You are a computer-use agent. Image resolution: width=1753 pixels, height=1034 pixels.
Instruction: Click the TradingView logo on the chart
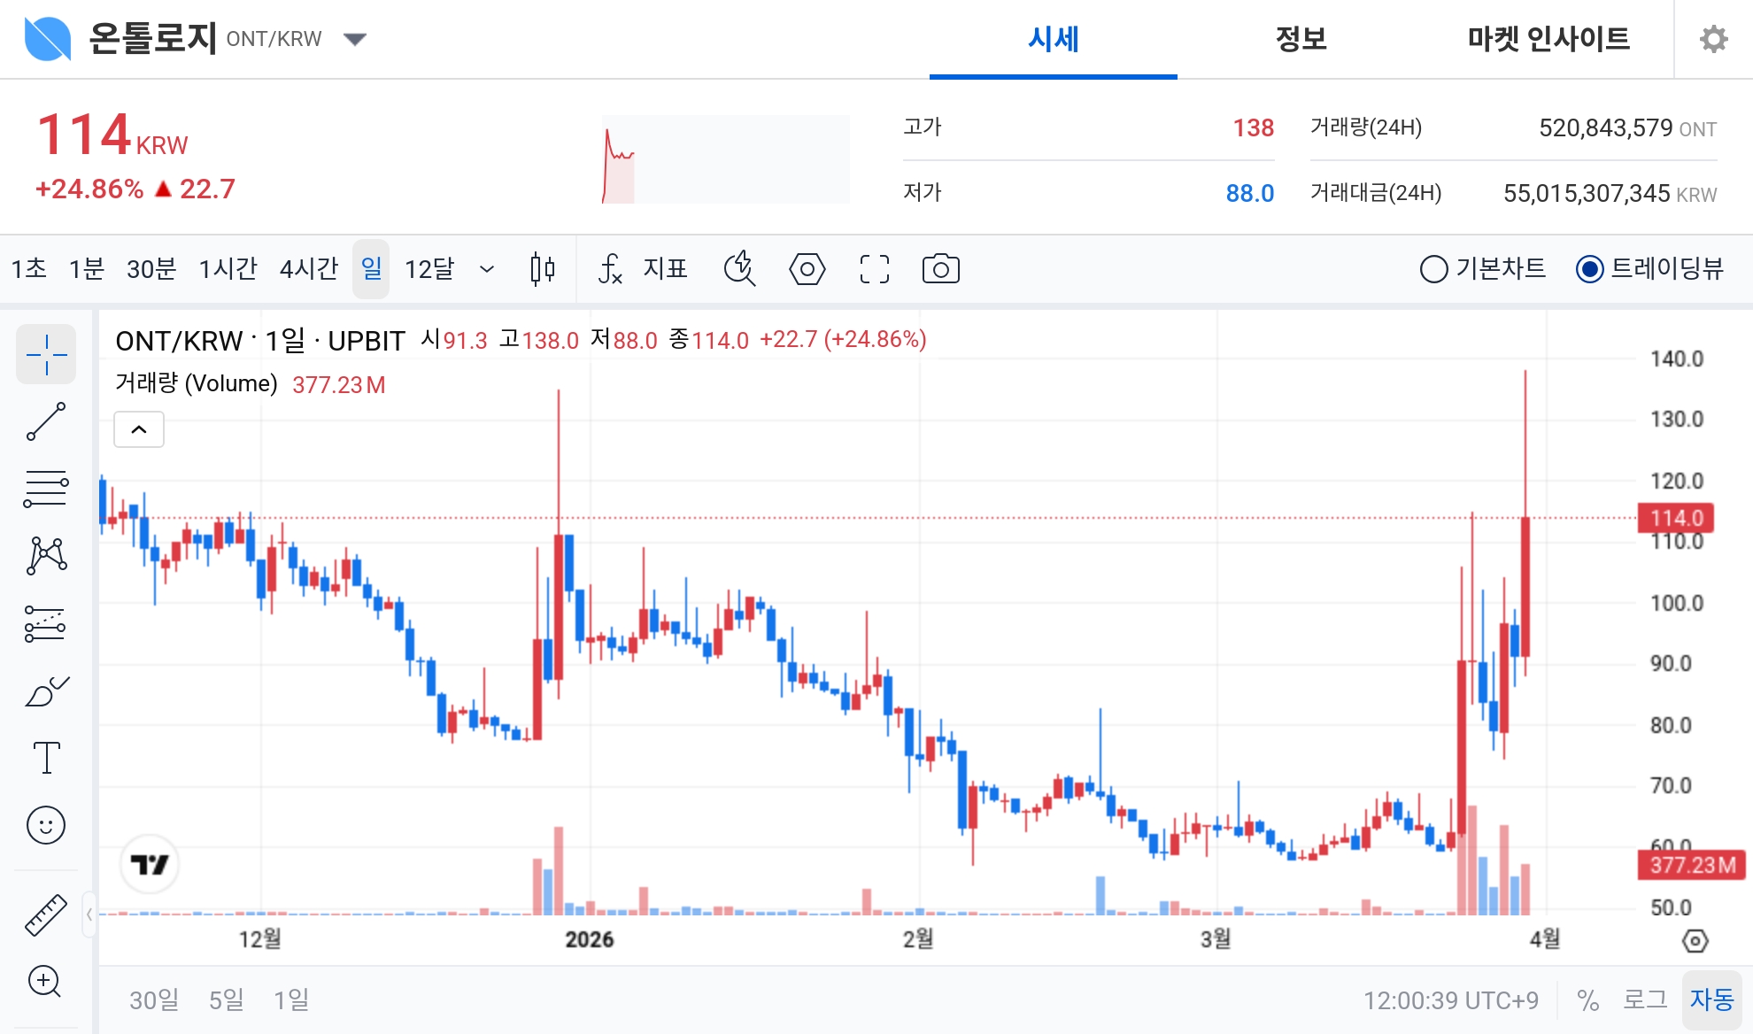(x=150, y=865)
